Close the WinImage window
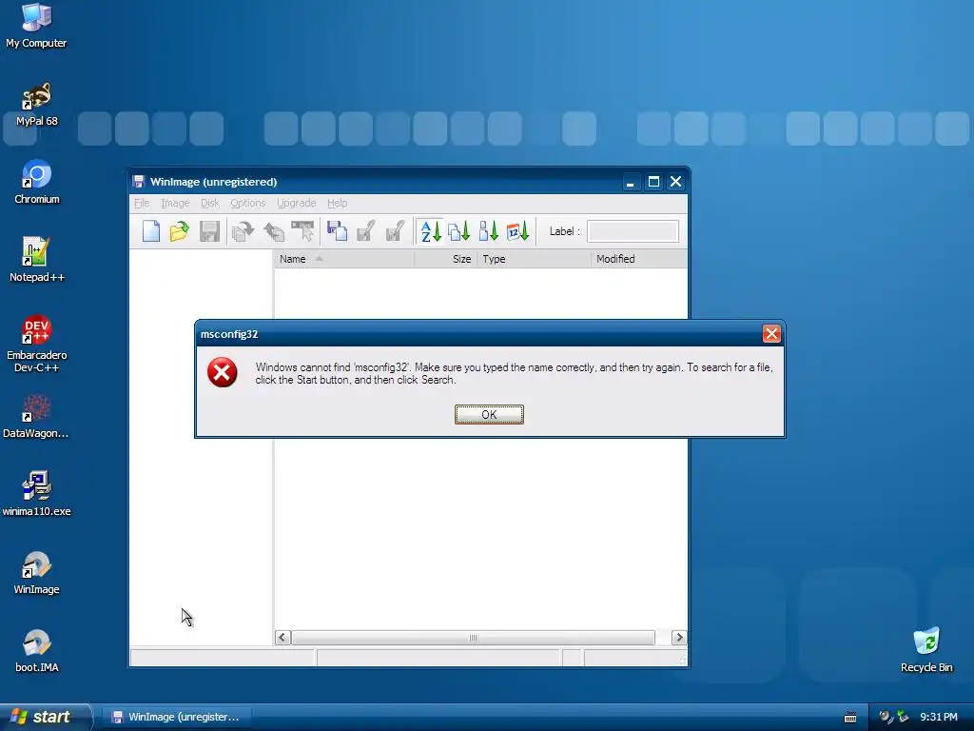974x731 pixels. 676,182
